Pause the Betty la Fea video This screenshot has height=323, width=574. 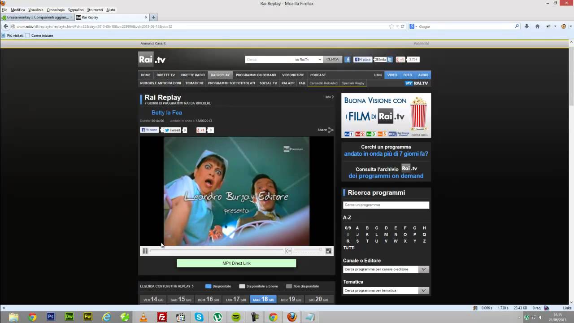point(145,251)
